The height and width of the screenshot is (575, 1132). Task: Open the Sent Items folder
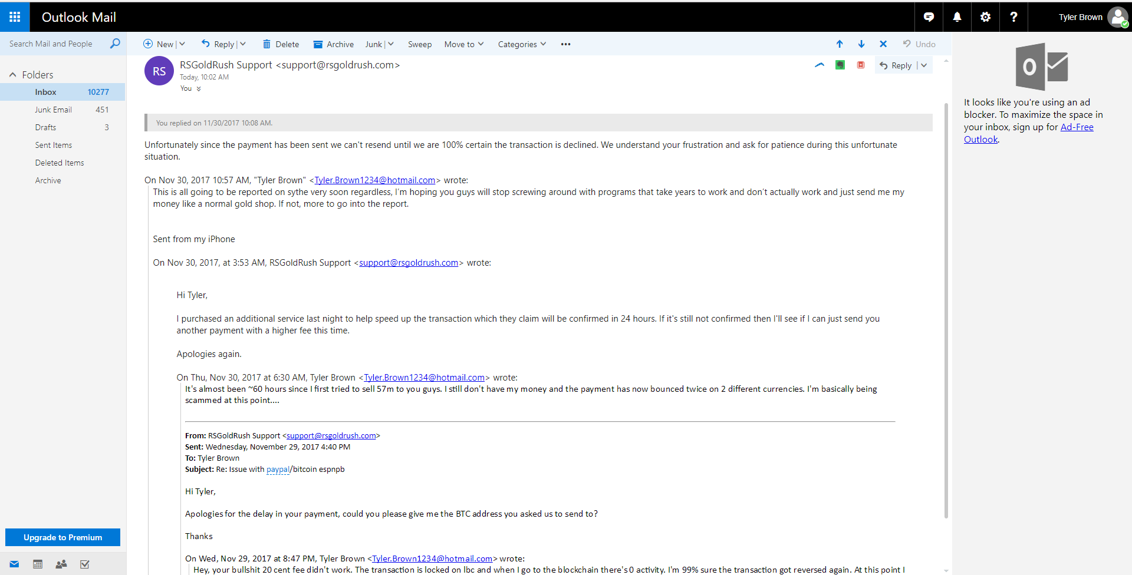coord(62,145)
